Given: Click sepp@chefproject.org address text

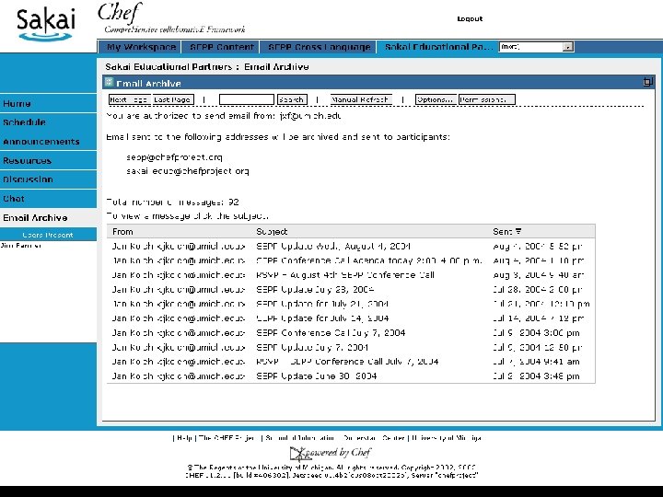Looking at the screenshot, I should click(174, 157).
